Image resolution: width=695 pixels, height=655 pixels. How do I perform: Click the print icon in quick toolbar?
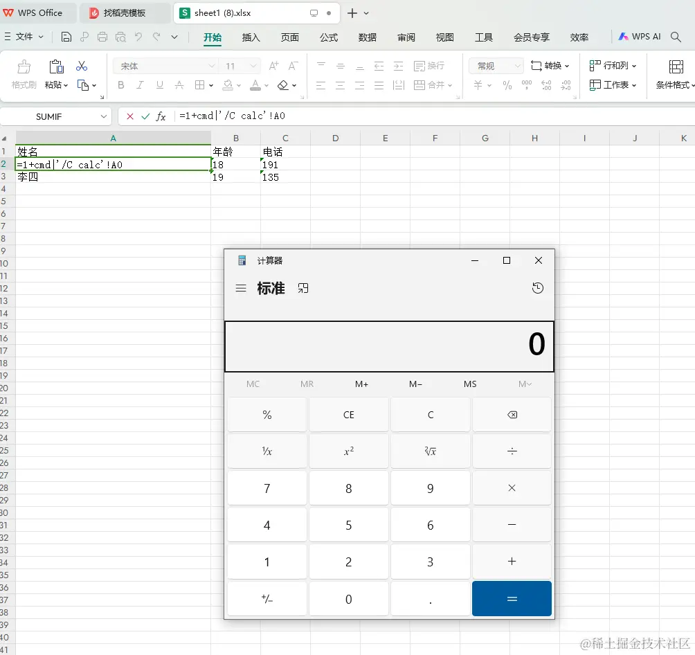pyautogui.click(x=102, y=37)
